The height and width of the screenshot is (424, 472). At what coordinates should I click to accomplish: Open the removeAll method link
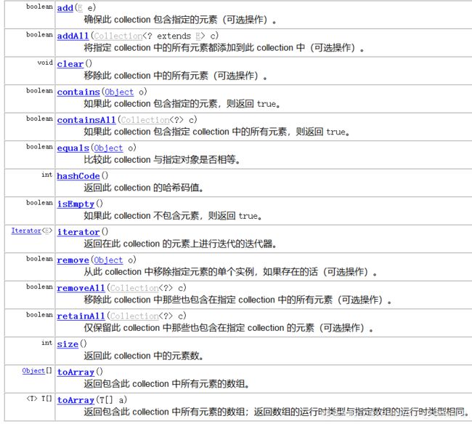click(81, 288)
